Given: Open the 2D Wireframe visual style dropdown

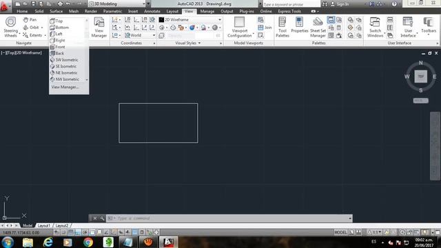Looking at the screenshot, I should pos(190,20).
